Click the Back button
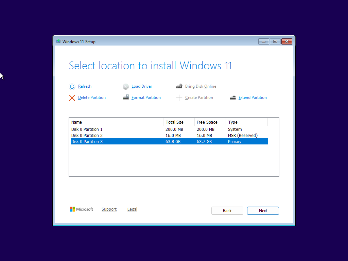348x261 pixels. pyautogui.click(x=227, y=210)
